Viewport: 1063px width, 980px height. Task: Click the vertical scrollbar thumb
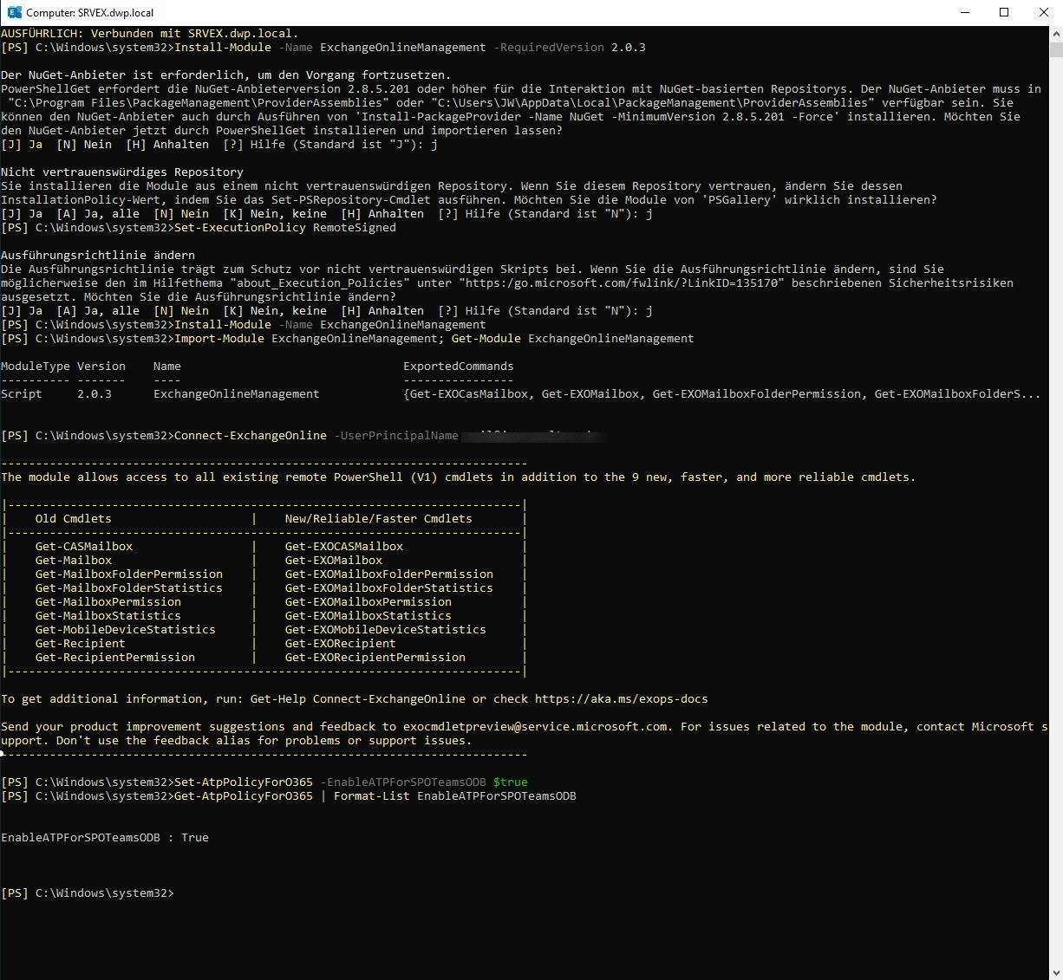pyautogui.click(x=1055, y=50)
